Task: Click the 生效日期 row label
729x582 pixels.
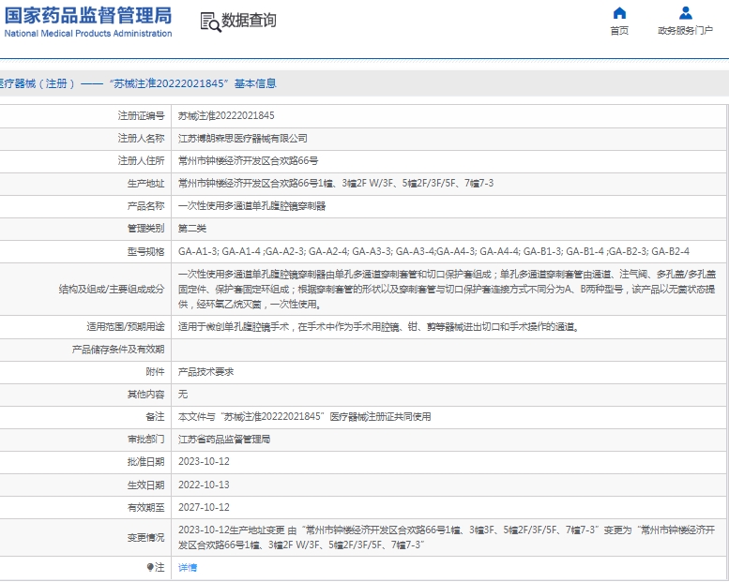Action: point(146,485)
